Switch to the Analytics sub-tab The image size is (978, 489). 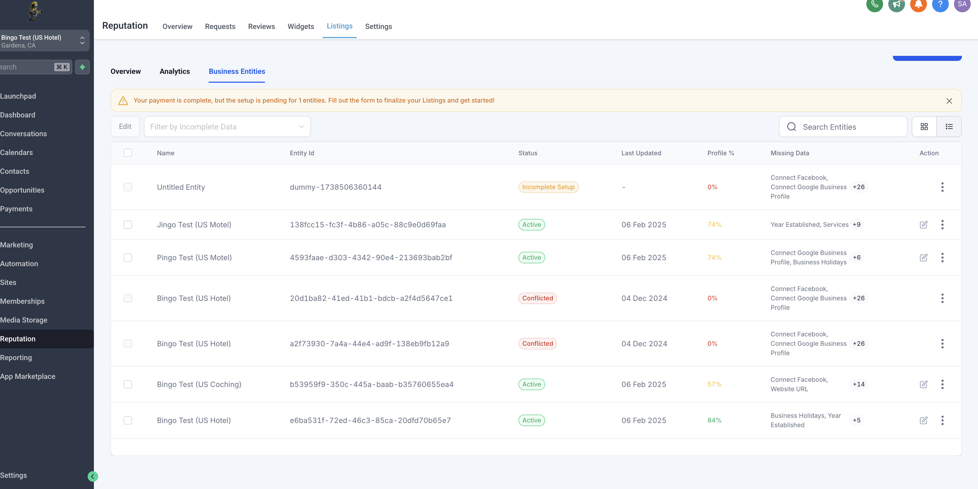click(174, 71)
